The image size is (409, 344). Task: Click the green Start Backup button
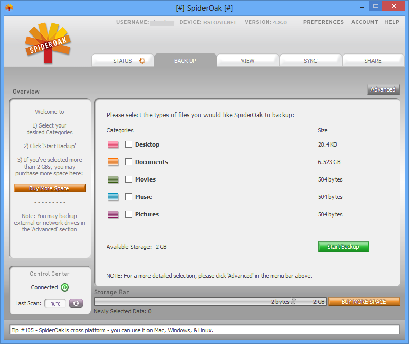tap(344, 247)
